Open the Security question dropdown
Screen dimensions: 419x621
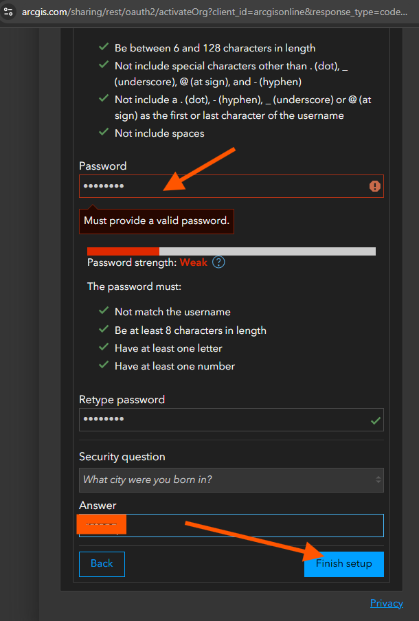(x=231, y=480)
